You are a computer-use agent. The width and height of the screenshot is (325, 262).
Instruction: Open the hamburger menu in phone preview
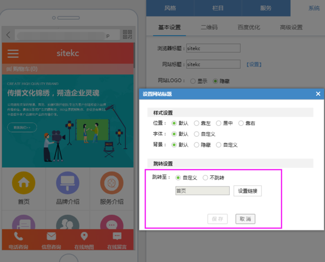tap(13, 53)
